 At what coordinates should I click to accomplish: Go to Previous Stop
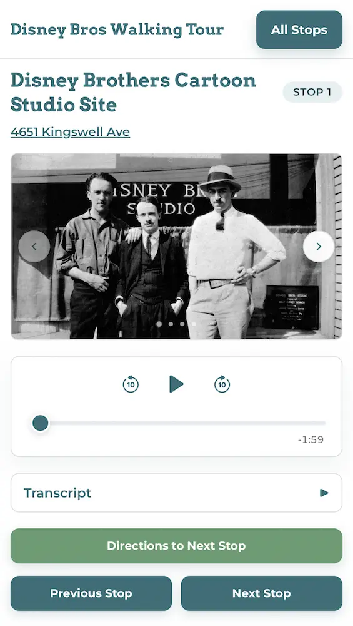pos(91,593)
